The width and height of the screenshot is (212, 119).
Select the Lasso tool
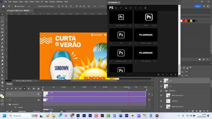pos(2,21)
